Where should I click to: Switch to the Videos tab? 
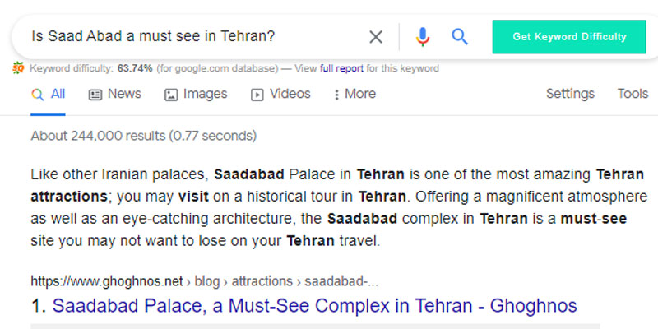point(280,94)
